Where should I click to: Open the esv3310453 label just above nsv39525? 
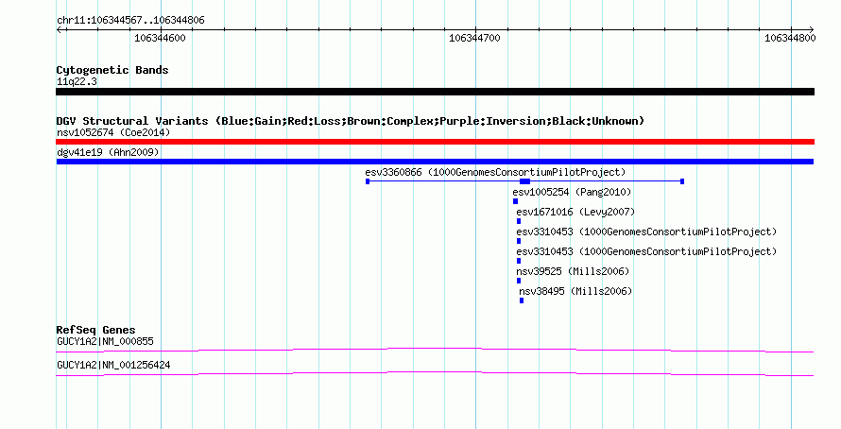(x=646, y=251)
